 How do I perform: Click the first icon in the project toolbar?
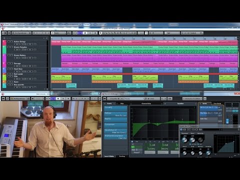(x=3, y=33)
